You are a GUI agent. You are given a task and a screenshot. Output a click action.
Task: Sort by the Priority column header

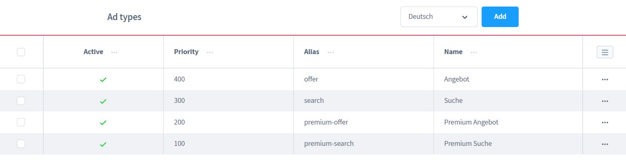186,52
